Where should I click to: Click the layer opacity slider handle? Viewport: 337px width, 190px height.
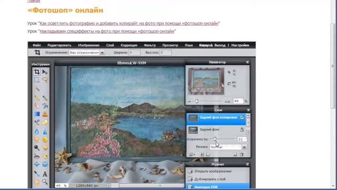[215, 139]
